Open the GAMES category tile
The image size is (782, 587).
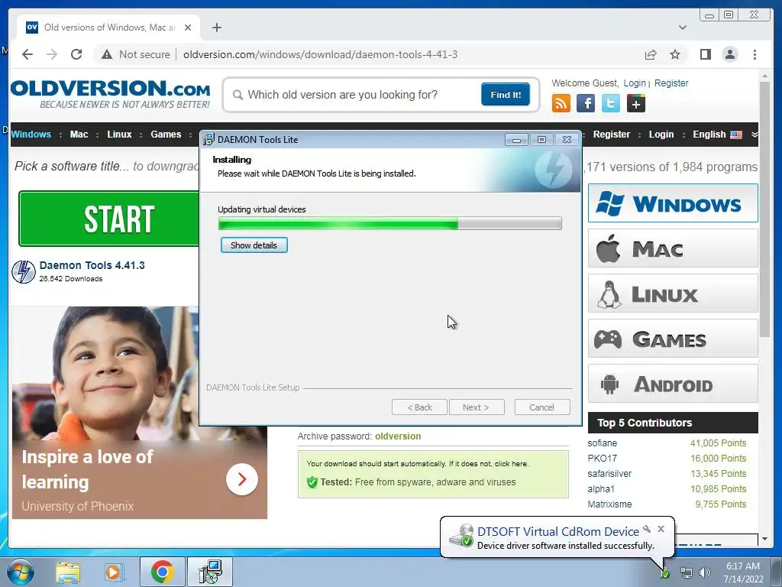pos(673,339)
